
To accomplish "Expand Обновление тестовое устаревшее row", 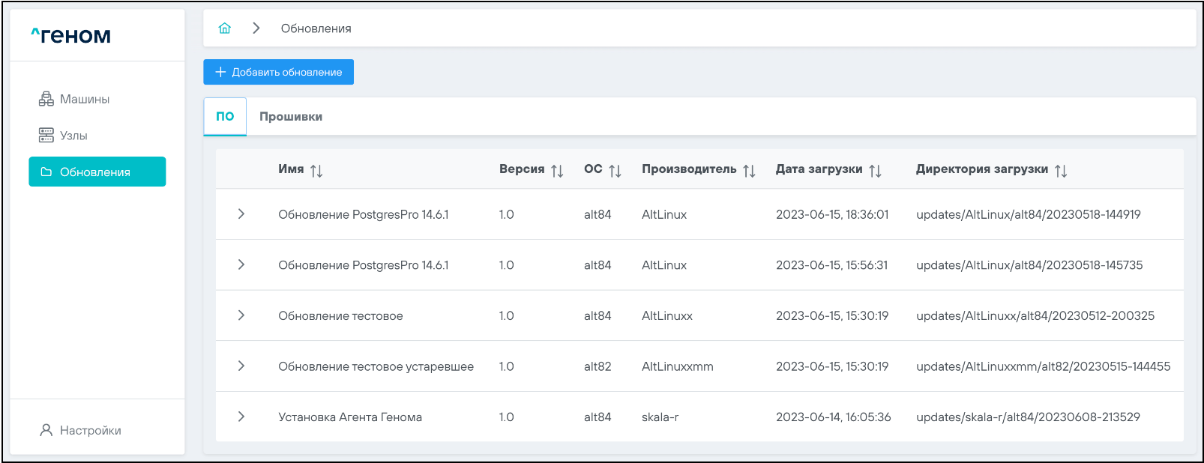I will tap(241, 366).
